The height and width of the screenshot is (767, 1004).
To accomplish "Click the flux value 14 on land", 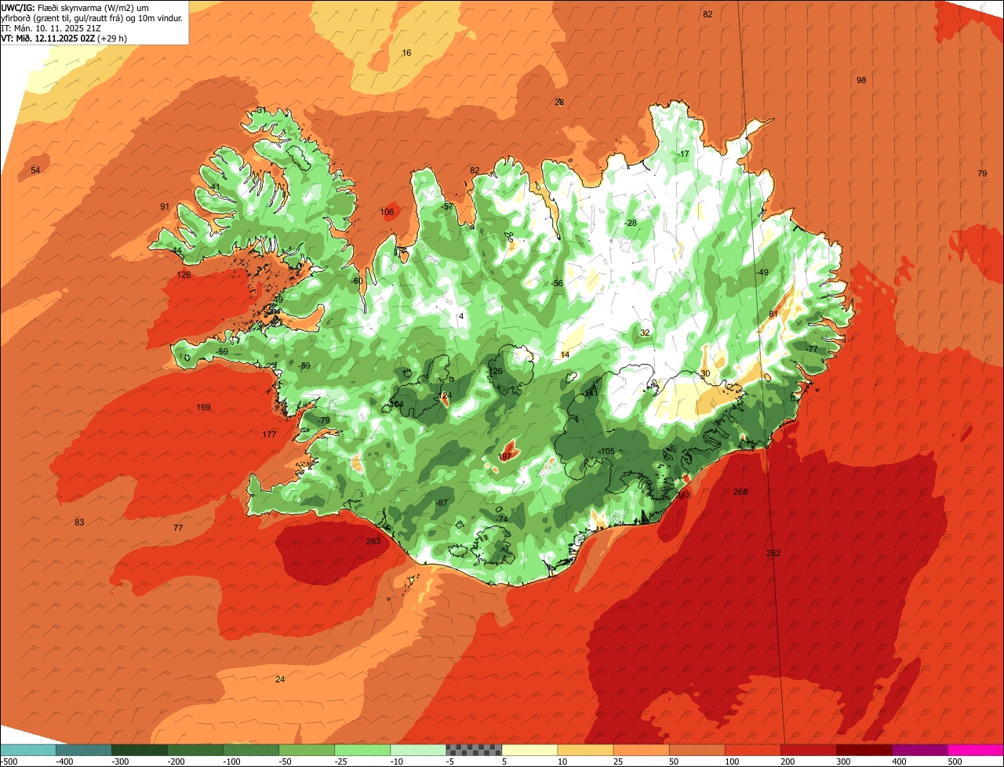I will [565, 354].
